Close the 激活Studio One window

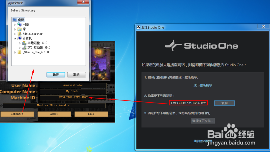click(264, 26)
